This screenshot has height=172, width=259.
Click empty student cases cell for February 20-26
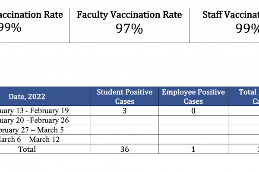[125, 120]
